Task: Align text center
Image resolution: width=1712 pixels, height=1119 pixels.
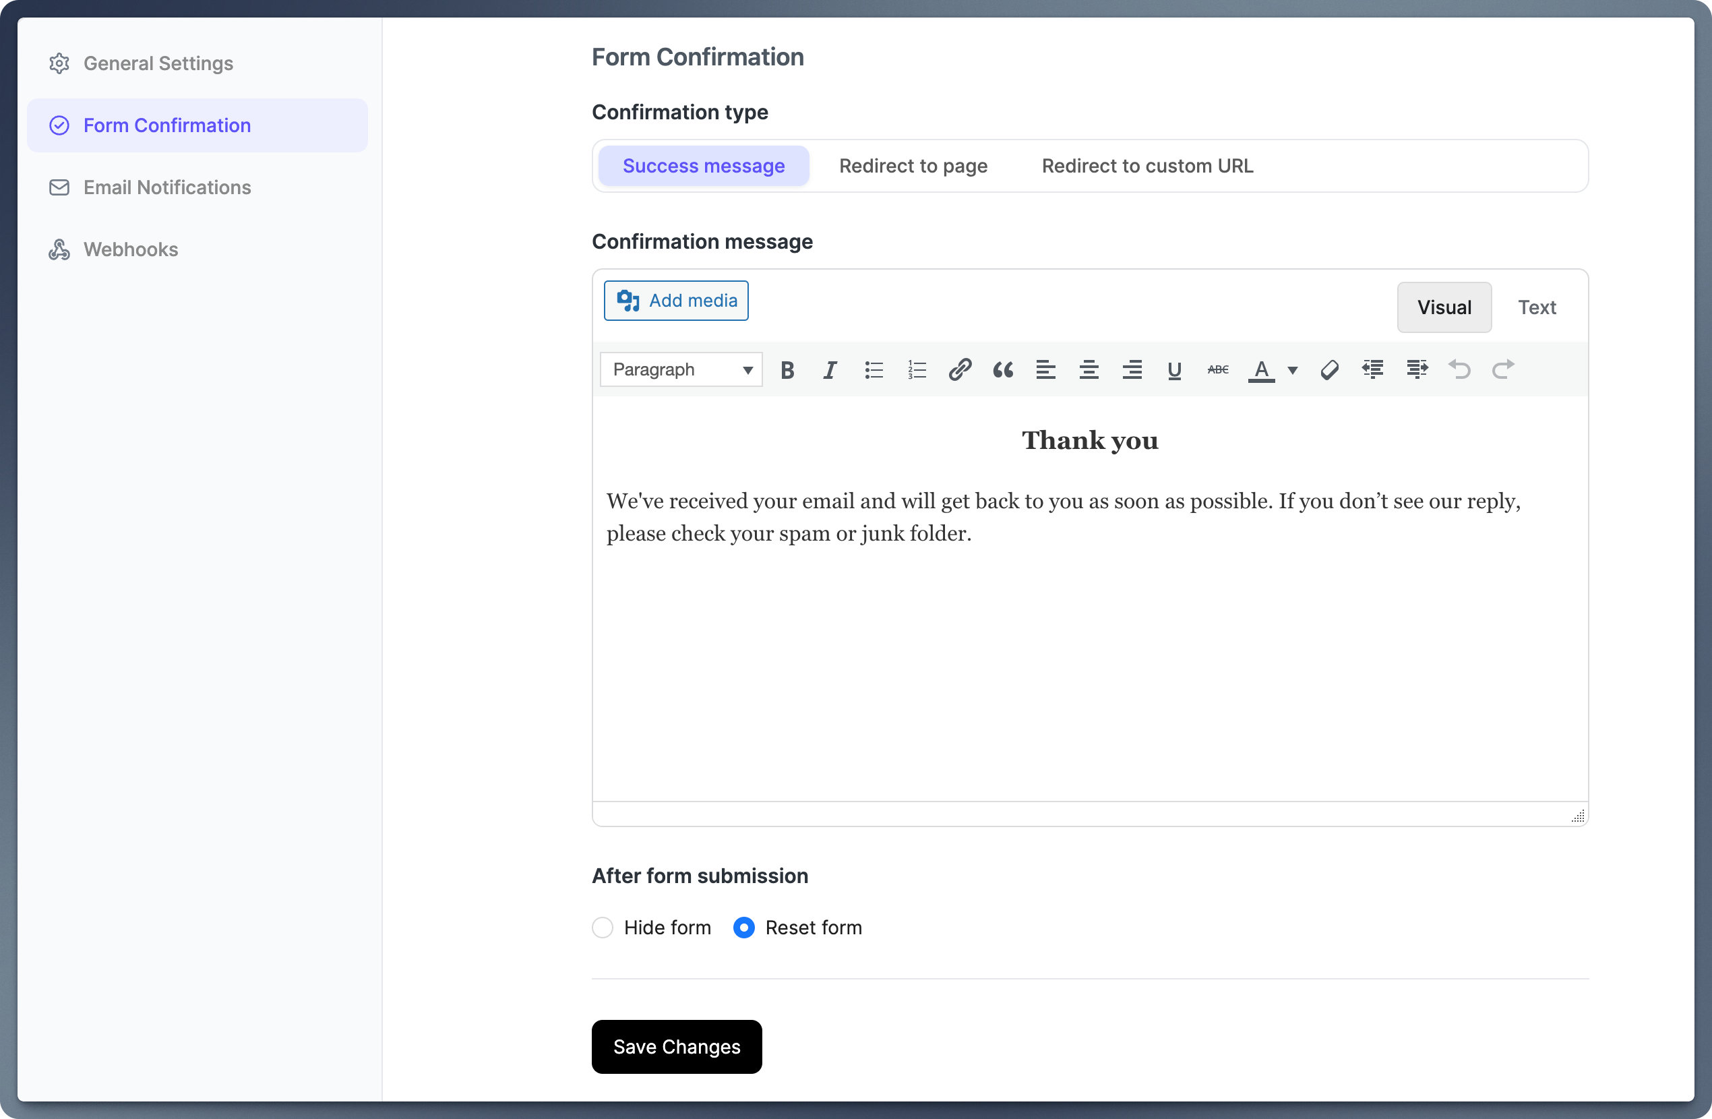Action: pyautogui.click(x=1089, y=370)
